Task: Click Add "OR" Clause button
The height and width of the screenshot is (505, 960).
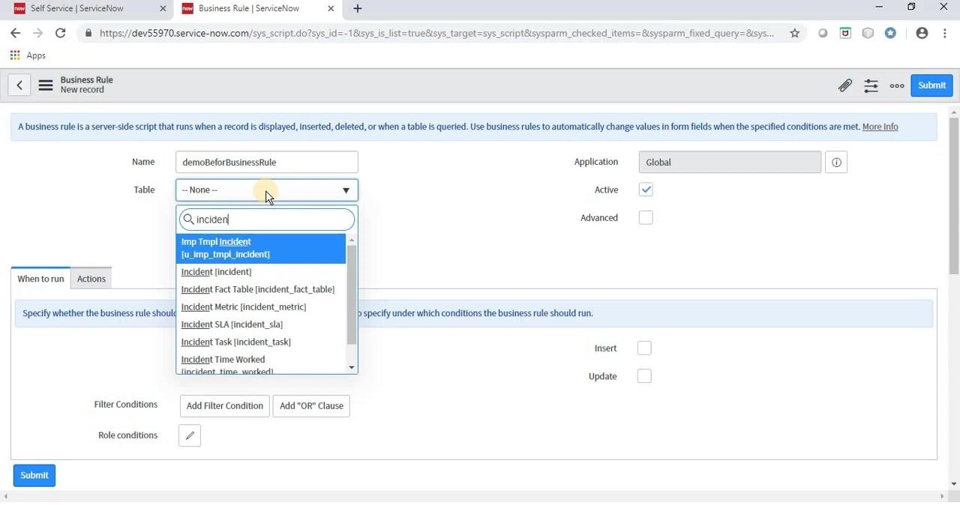Action: (x=311, y=406)
